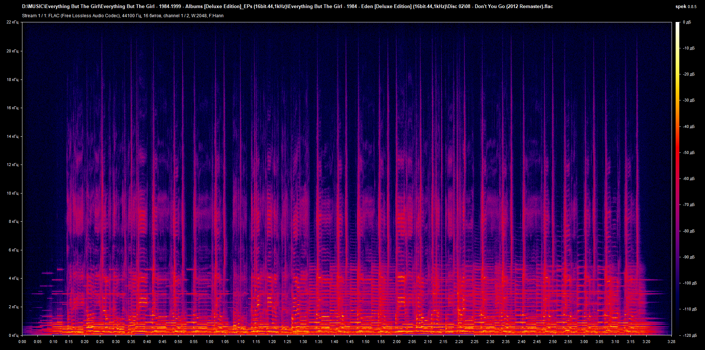Click the '0:45' time axis label

click(162, 342)
